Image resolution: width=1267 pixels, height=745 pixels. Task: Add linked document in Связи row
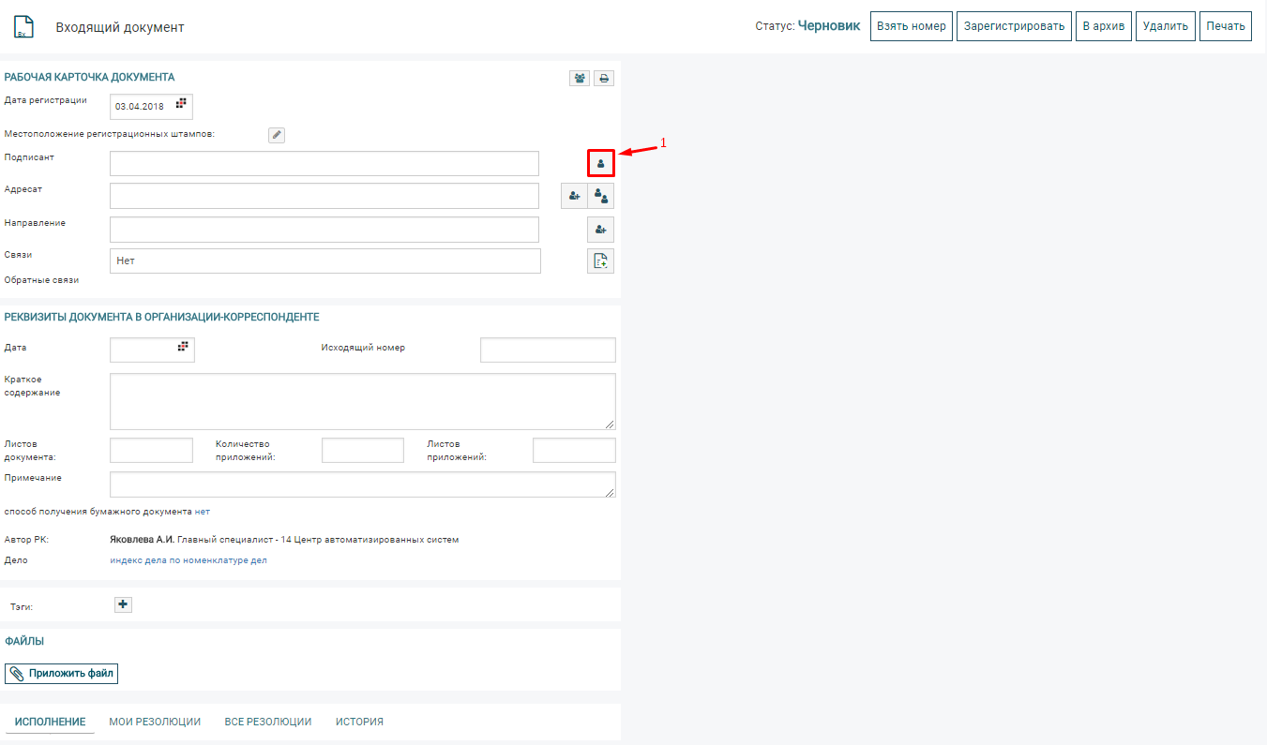[x=600, y=261]
